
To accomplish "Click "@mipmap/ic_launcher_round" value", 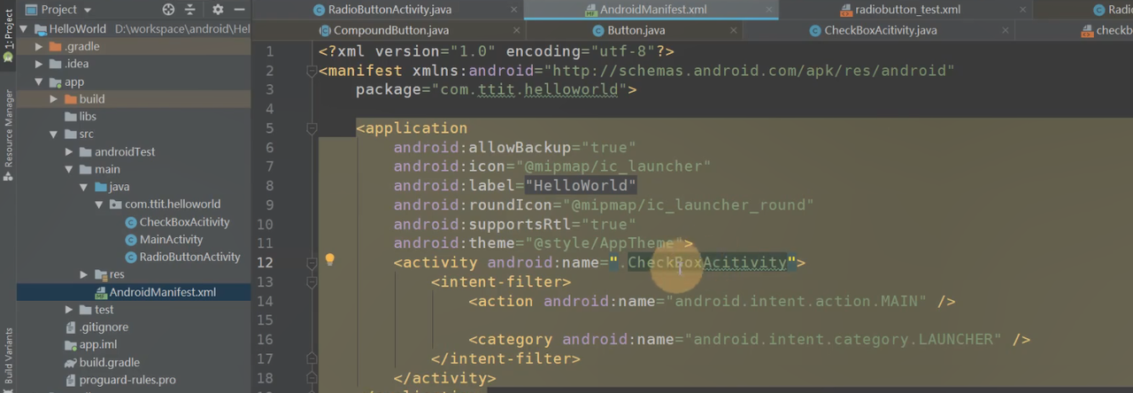I will [x=689, y=205].
